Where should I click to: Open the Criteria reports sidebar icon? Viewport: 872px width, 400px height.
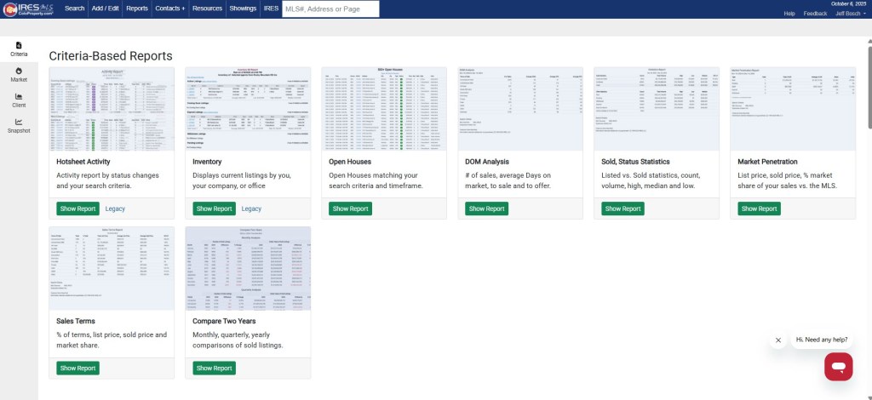point(19,49)
